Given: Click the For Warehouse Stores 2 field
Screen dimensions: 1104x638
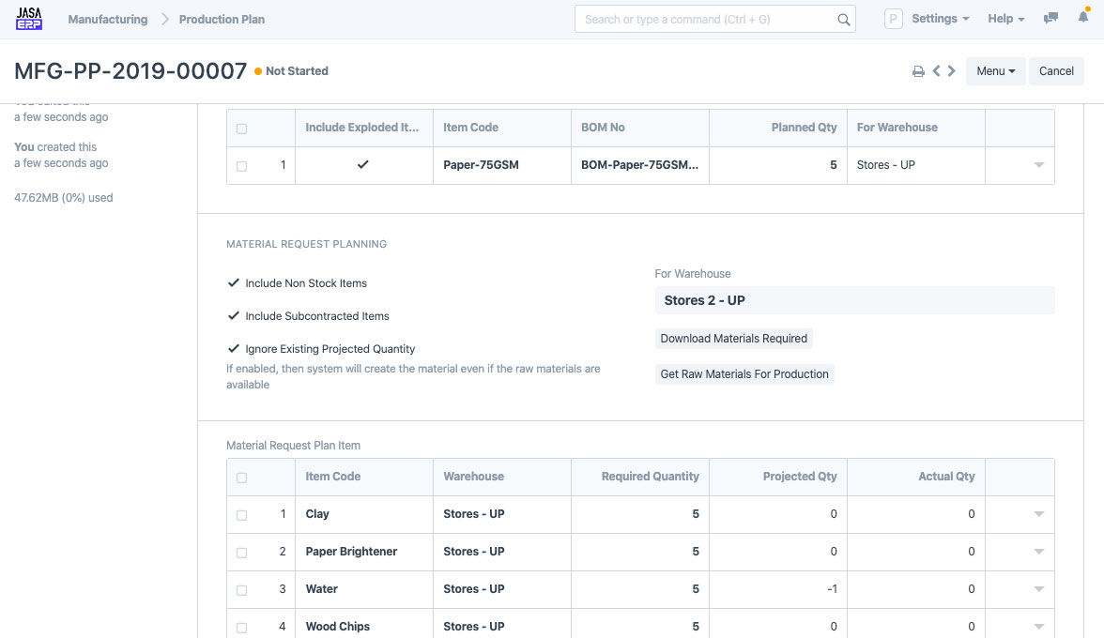Looking at the screenshot, I should [x=854, y=300].
